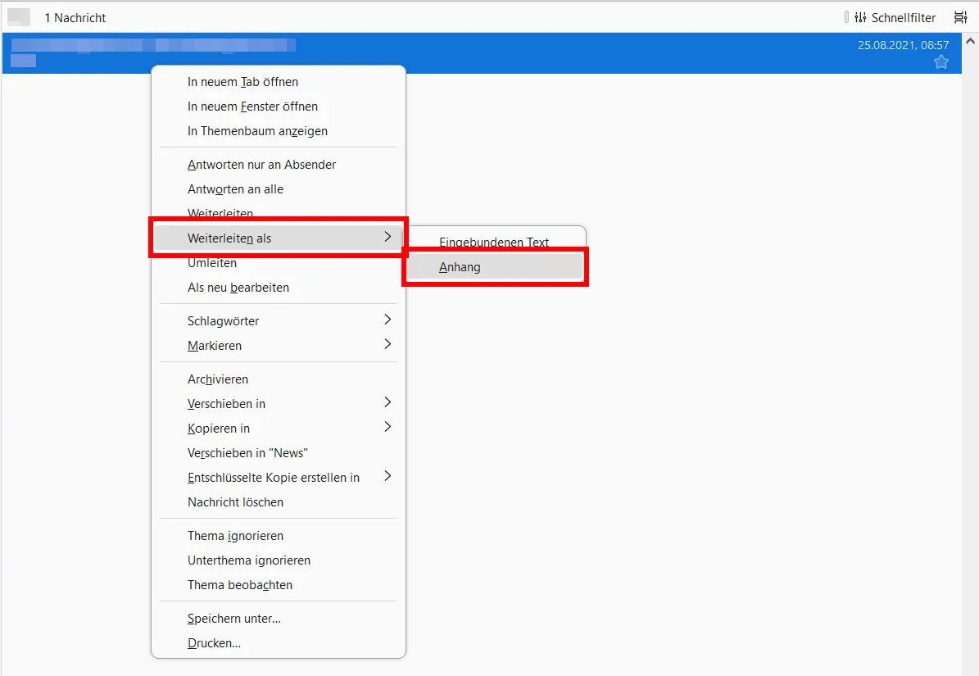Image resolution: width=979 pixels, height=676 pixels.
Task: Click Thema beobachten
Action: [240, 585]
